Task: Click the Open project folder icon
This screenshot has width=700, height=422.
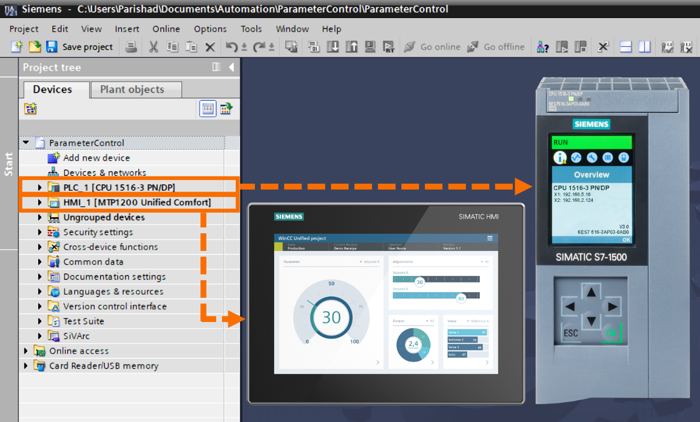Action: tap(35, 47)
